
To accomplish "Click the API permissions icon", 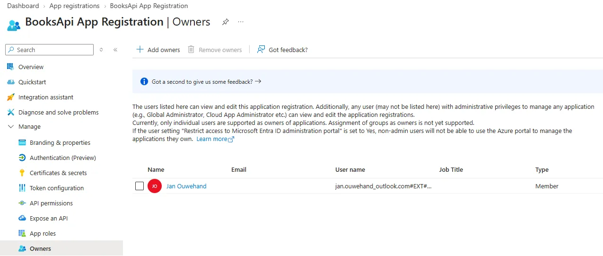I will (x=22, y=203).
